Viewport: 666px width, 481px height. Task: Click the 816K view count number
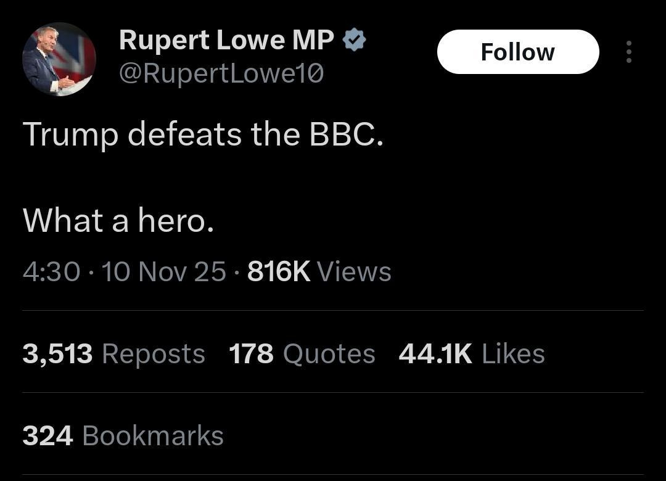tap(279, 271)
